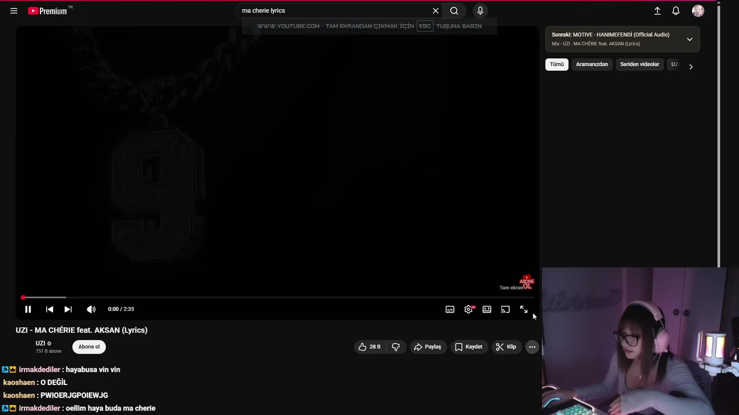Open the UZI channel name link
Screen dimensions: 739x415
click(40, 343)
